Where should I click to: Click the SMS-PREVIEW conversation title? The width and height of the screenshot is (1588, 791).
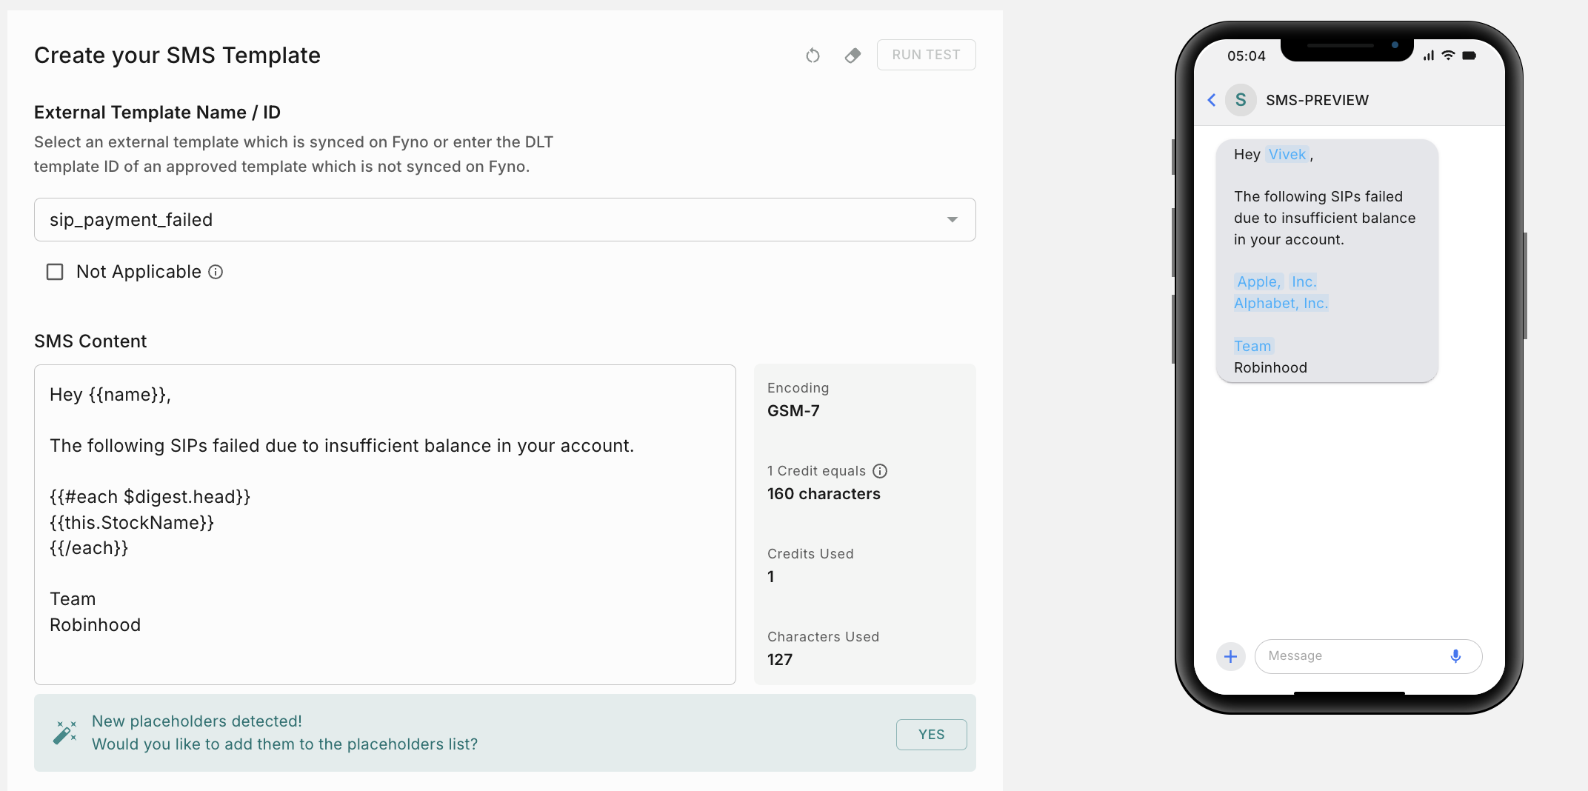tap(1318, 100)
